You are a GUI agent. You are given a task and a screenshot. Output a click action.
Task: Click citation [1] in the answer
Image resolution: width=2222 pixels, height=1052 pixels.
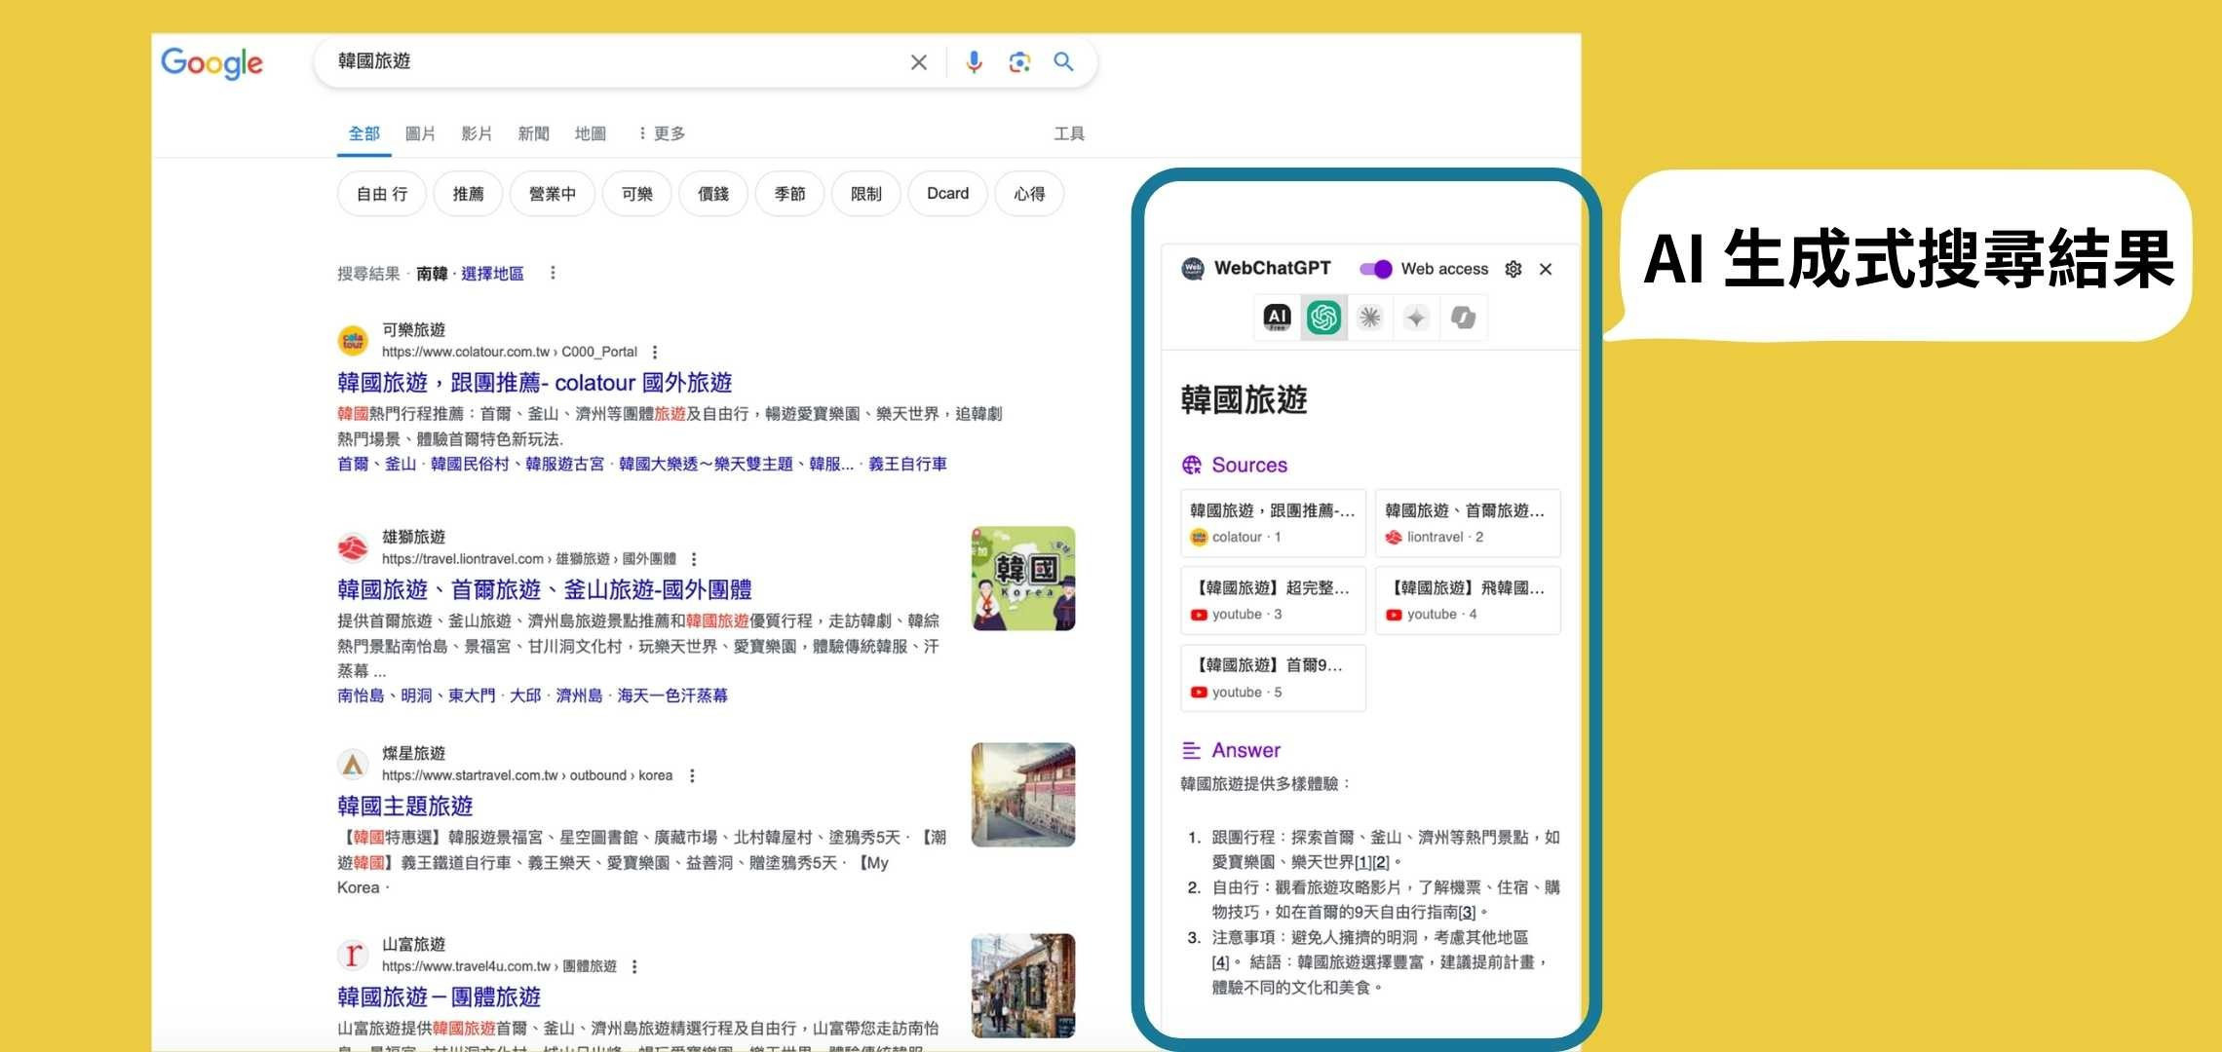(x=1362, y=862)
